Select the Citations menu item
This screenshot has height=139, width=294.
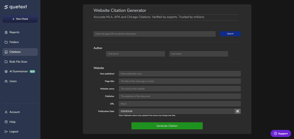click(20, 52)
